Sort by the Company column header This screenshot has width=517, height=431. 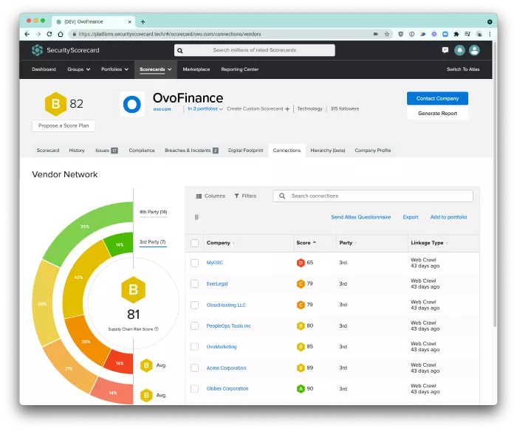[221, 243]
